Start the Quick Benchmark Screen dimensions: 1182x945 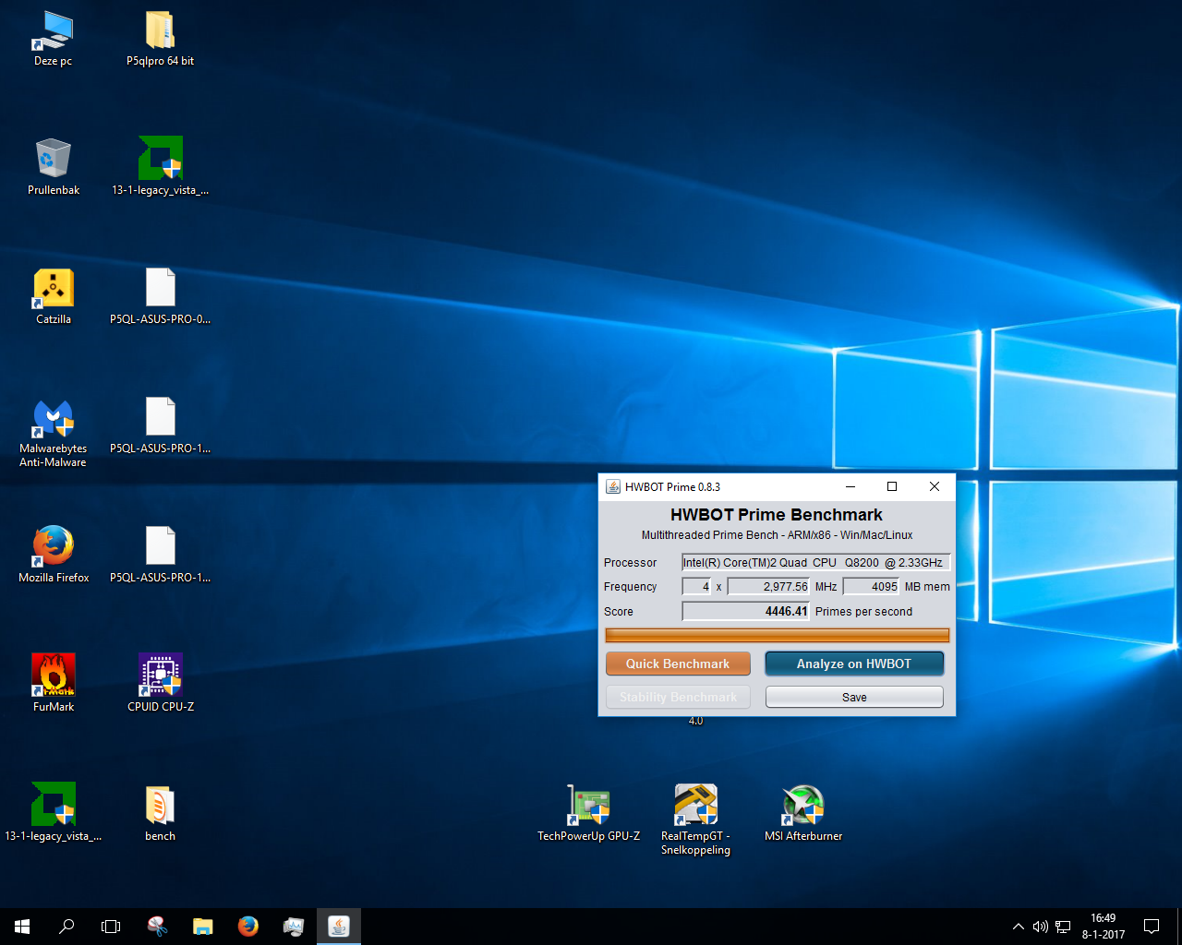point(678,664)
